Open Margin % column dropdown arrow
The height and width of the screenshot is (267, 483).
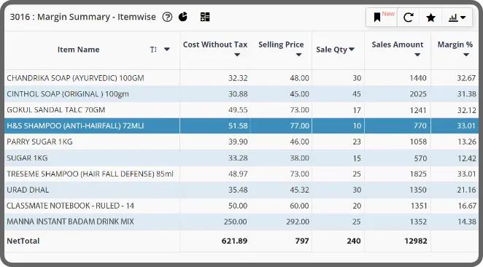466,55
